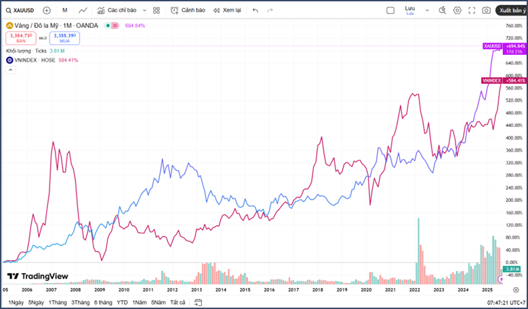The width and height of the screenshot is (528, 309).
Task: Open the M timeframe interval selector
Action: [65, 10]
